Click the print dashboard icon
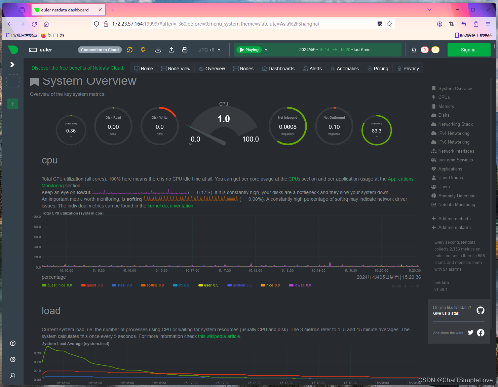This screenshot has width=498, height=387. [185, 50]
